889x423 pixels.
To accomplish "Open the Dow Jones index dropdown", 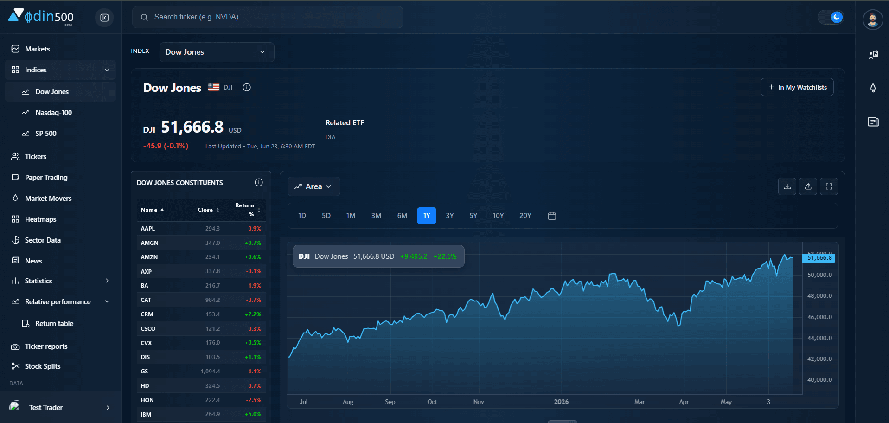I will (217, 52).
